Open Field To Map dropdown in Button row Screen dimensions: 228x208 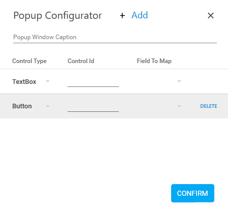(x=179, y=106)
